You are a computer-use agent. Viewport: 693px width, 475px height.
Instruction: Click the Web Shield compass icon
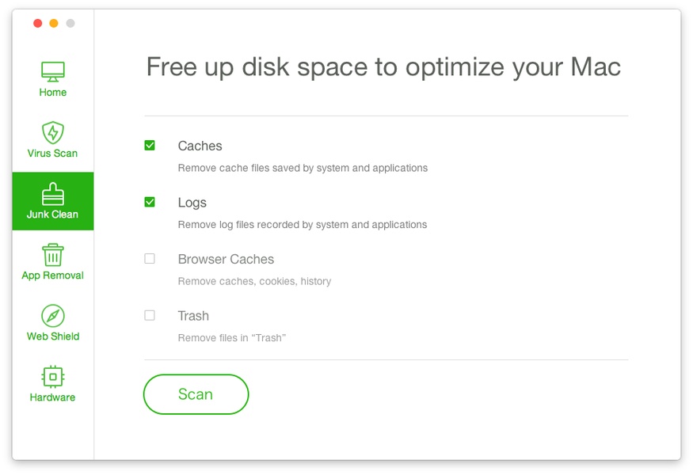point(53,315)
